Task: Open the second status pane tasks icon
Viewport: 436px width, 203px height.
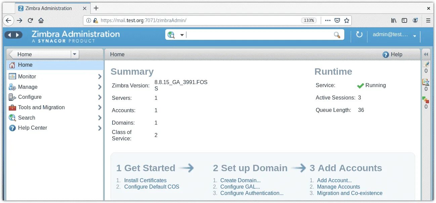Action: 426,82
